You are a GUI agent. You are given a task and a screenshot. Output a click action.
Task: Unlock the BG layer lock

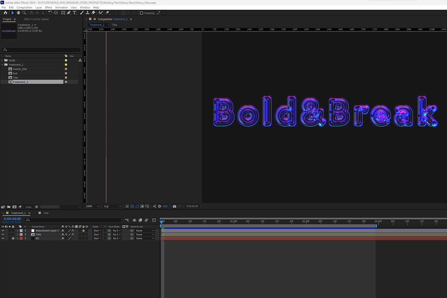[13, 238]
